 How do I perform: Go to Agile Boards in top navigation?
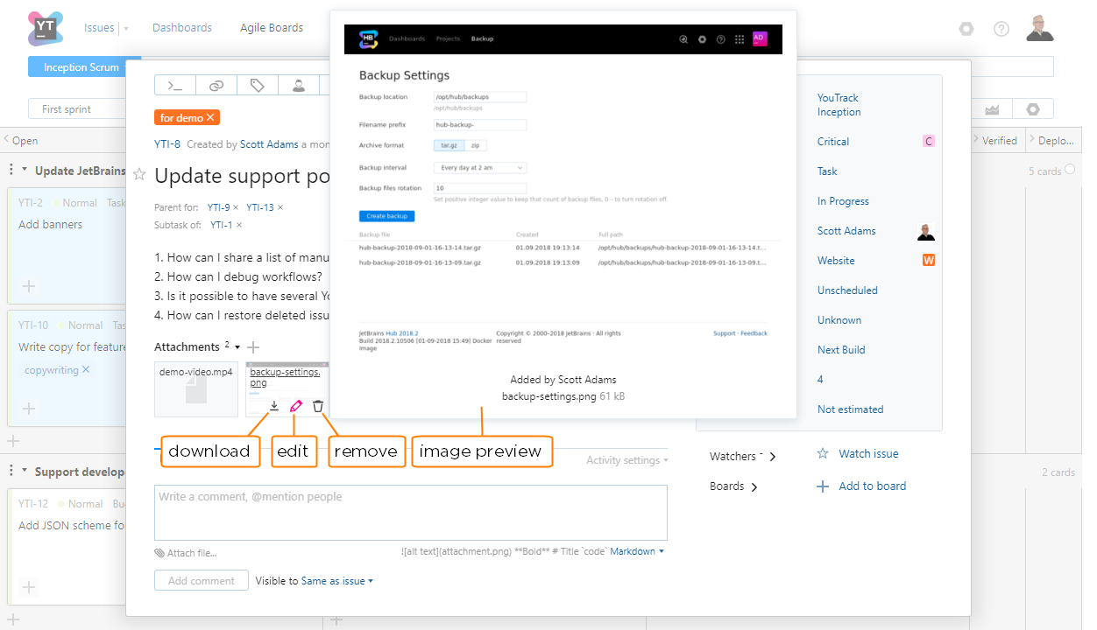click(x=272, y=28)
